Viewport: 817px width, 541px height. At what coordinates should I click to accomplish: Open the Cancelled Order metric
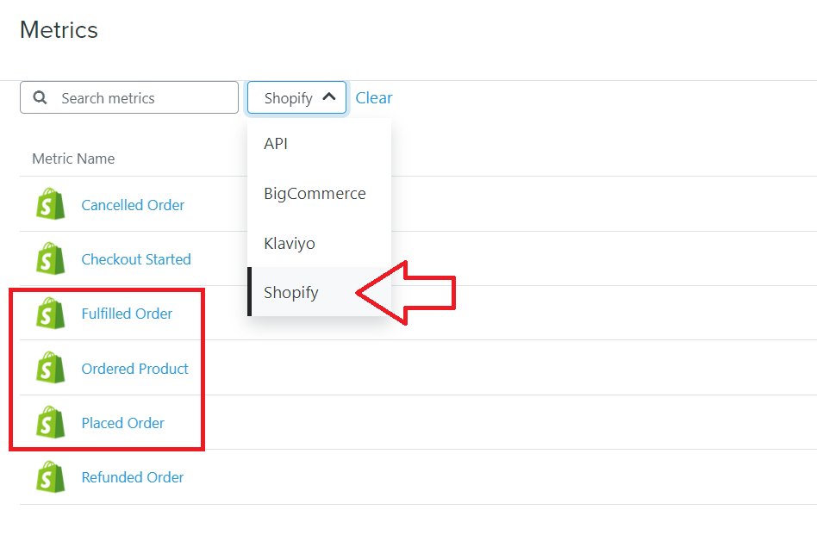click(x=133, y=205)
